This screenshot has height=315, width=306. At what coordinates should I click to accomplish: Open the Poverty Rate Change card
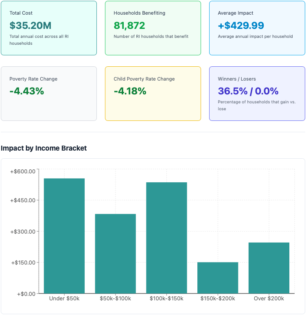(x=49, y=94)
